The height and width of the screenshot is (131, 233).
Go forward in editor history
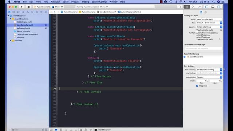pos(58,12)
